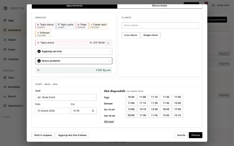Pick the Gio 15 ott 17:00 slot
The image size is (234, 146).
click(x=178, y=109)
